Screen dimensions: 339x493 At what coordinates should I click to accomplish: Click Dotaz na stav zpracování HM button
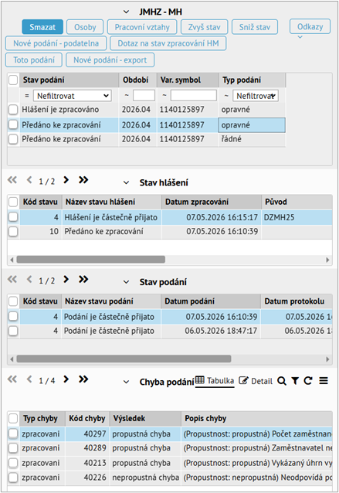click(168, 43)
